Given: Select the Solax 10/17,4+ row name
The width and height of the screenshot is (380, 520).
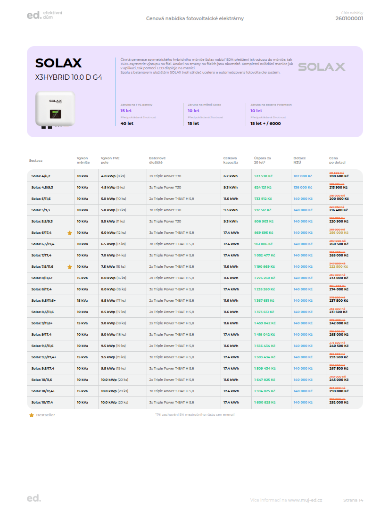Looking at the screenshot, I should click(x=43, y=391).
